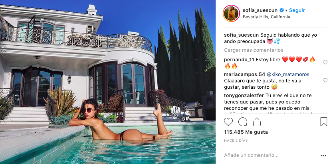Expand Cargar más comentarios

(254, 50)
